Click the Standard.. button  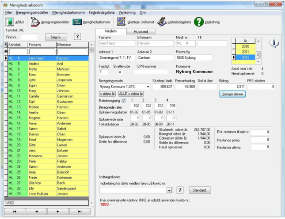200,190
